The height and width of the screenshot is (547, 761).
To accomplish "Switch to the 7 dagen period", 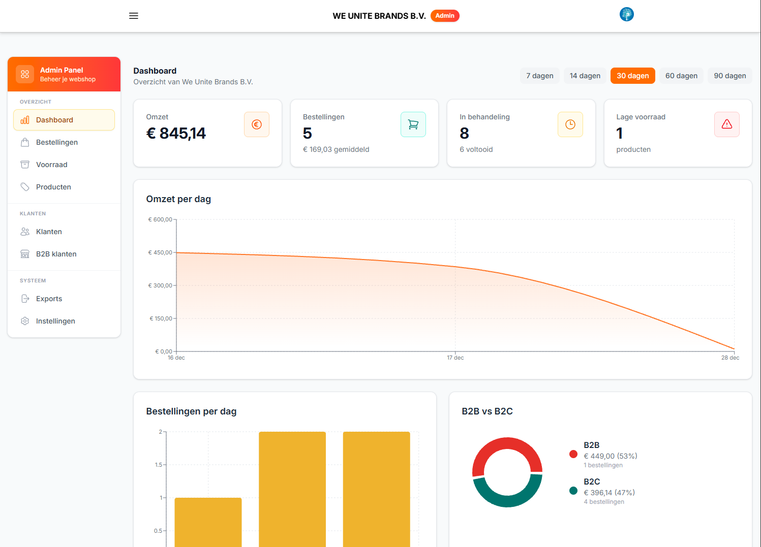I will (539, 76).
